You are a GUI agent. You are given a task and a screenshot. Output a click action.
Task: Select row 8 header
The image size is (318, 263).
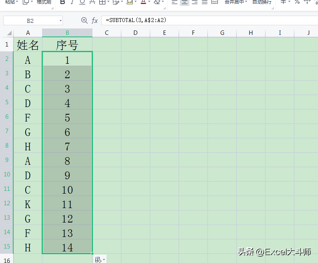click(x=7, y=146)
